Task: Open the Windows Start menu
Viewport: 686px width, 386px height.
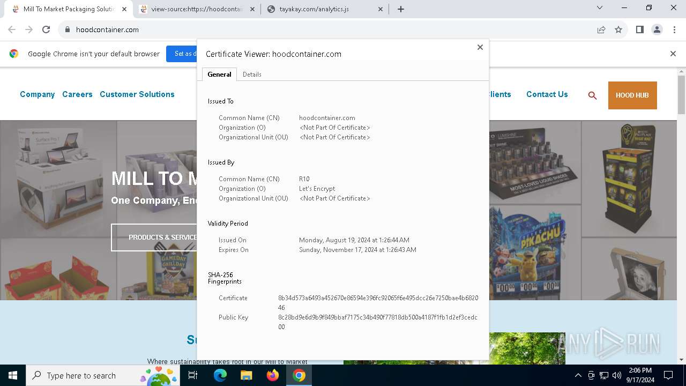Action: [13, 375]
